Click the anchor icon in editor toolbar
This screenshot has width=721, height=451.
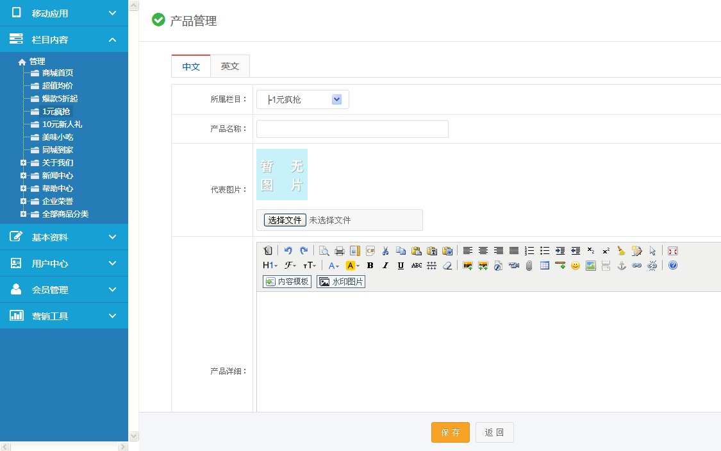pos(621,266)
